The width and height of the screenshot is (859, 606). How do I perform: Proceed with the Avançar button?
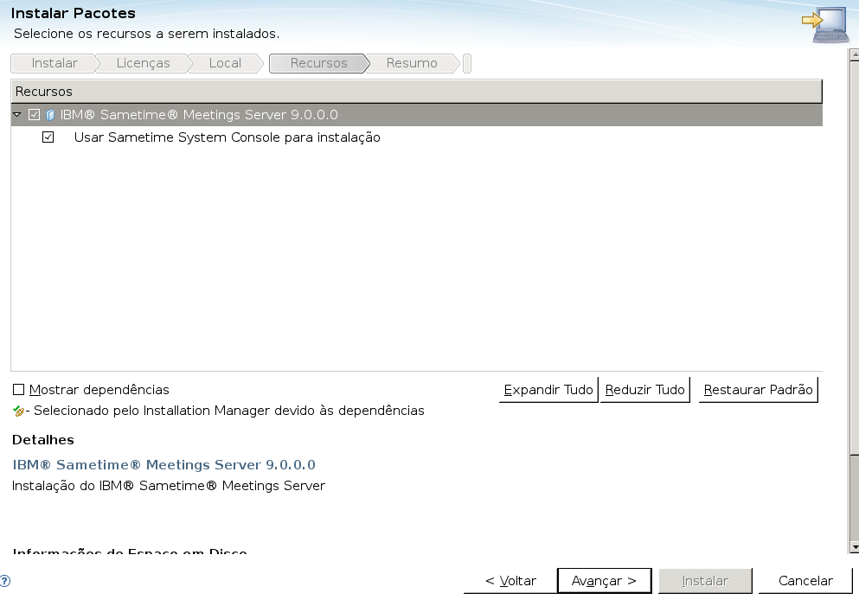(x=605, y=581)
